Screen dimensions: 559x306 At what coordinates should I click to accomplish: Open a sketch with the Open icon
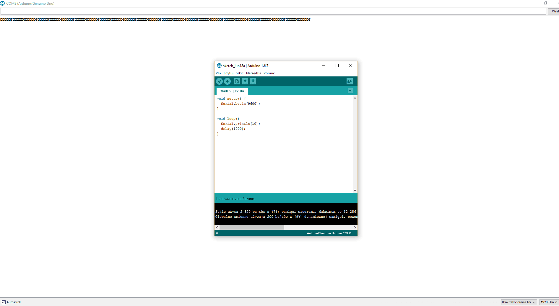245,81
